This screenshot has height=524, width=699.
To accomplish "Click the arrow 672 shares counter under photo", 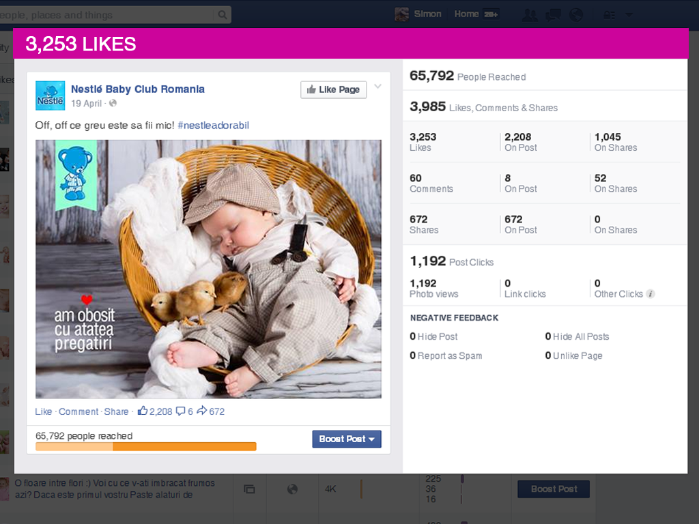I will [211, 411].
